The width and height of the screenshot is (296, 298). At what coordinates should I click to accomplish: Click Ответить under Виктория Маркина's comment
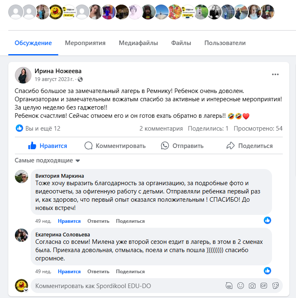tap(98, 221)
